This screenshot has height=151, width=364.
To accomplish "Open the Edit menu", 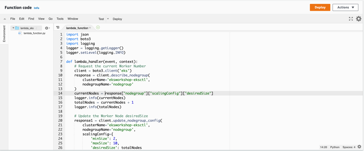I will tap(21, 19).
